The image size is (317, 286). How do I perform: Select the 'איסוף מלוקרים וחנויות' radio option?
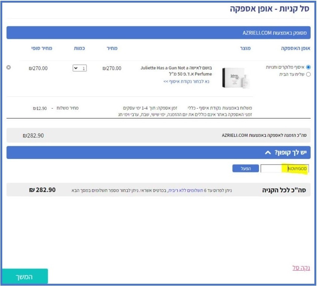[308, 67]
